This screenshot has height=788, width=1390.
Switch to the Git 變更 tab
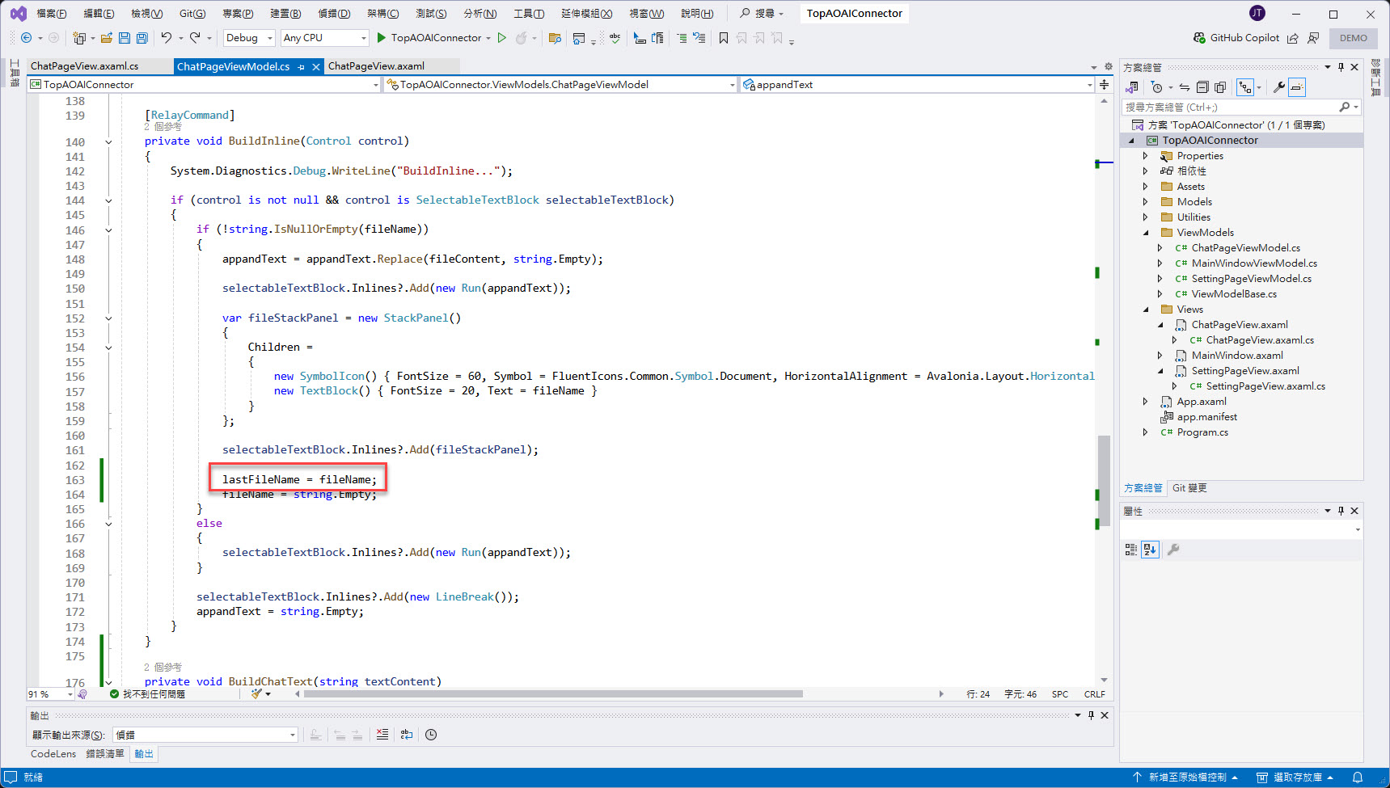pos(1189,488)
